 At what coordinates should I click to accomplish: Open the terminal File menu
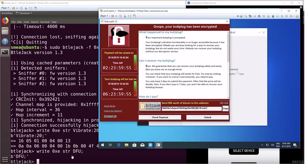pyautogui.click(x=13, y=22)
